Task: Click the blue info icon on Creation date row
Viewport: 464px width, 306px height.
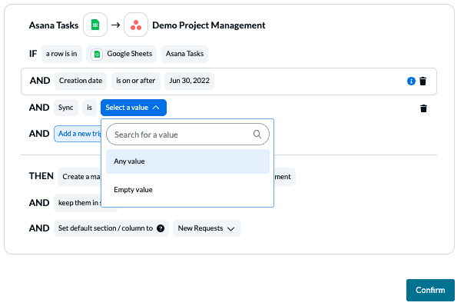Action: click(411, 81)
